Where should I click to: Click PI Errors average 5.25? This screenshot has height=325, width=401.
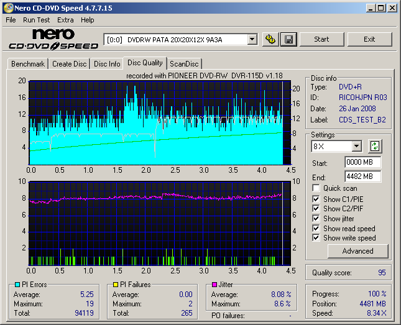tap(87, 295)
